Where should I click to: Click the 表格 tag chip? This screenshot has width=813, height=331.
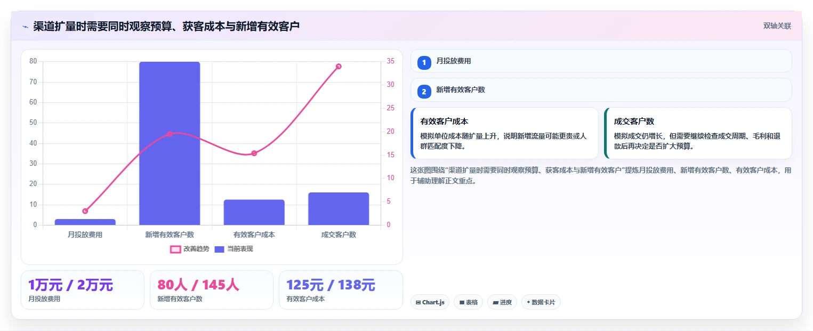[x=468, y=302]
